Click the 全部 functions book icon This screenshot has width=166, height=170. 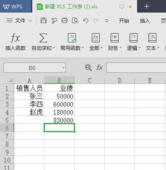pyautogui.click(x=96, y=38)
